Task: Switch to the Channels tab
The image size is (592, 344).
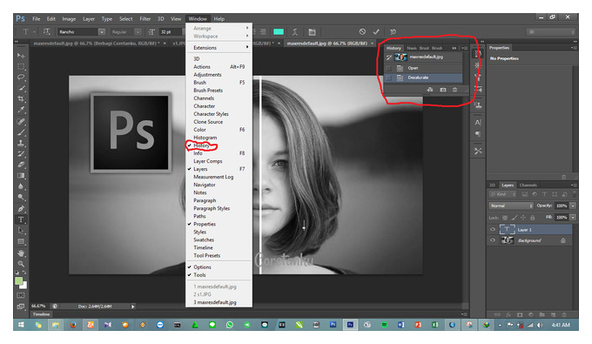Action: pos(528,185)
